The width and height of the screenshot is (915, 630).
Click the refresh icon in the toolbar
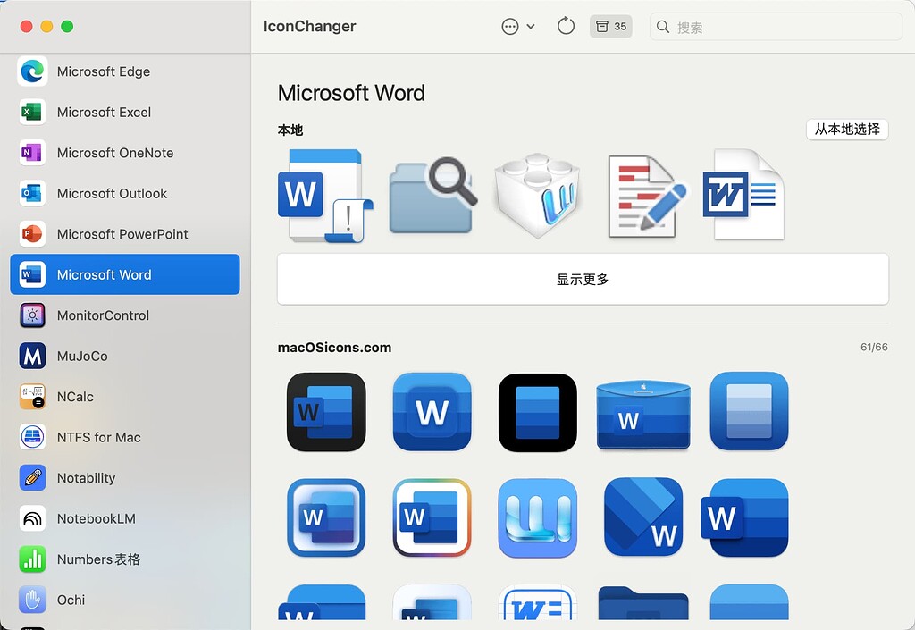pyautogui.click(x=566, y=26)
